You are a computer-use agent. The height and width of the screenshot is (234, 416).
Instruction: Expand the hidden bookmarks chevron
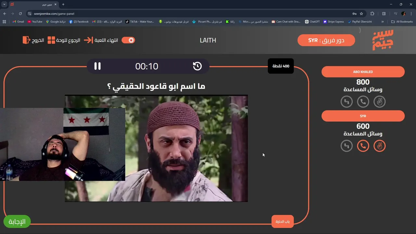coord(383,22)
